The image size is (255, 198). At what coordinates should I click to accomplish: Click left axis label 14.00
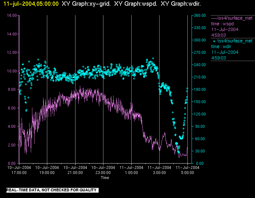(12, 34)
